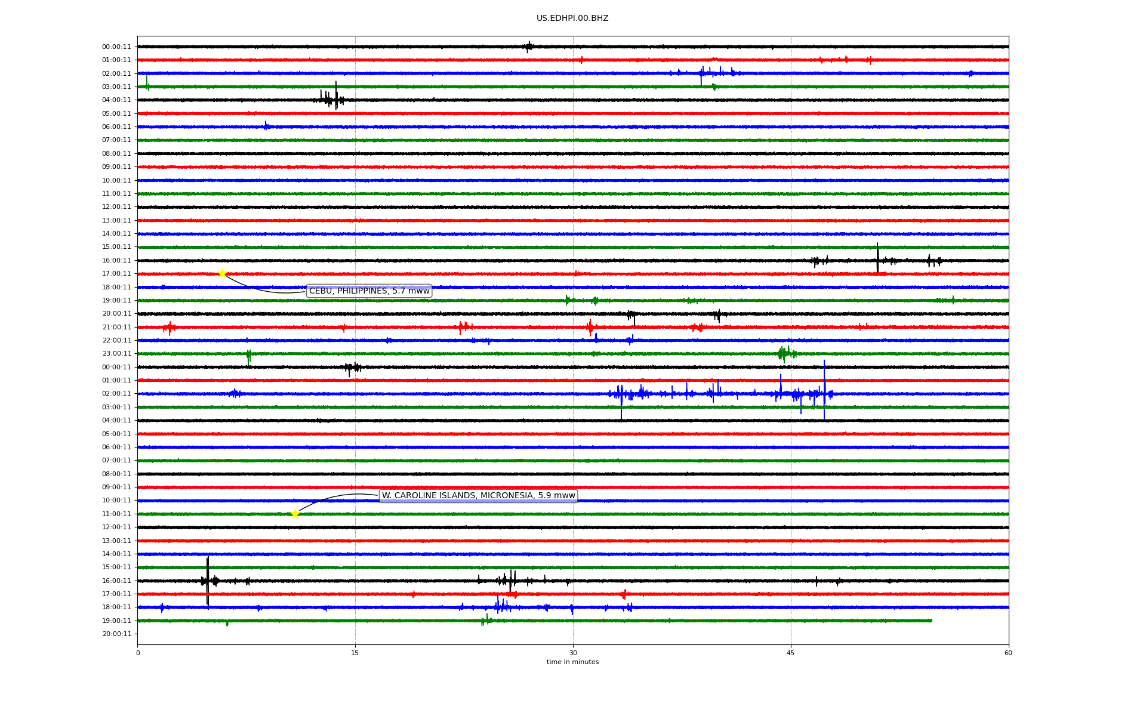Click the first 12:00:11 time label
The image size is (1146, 716).
click(x=116, y=207)
